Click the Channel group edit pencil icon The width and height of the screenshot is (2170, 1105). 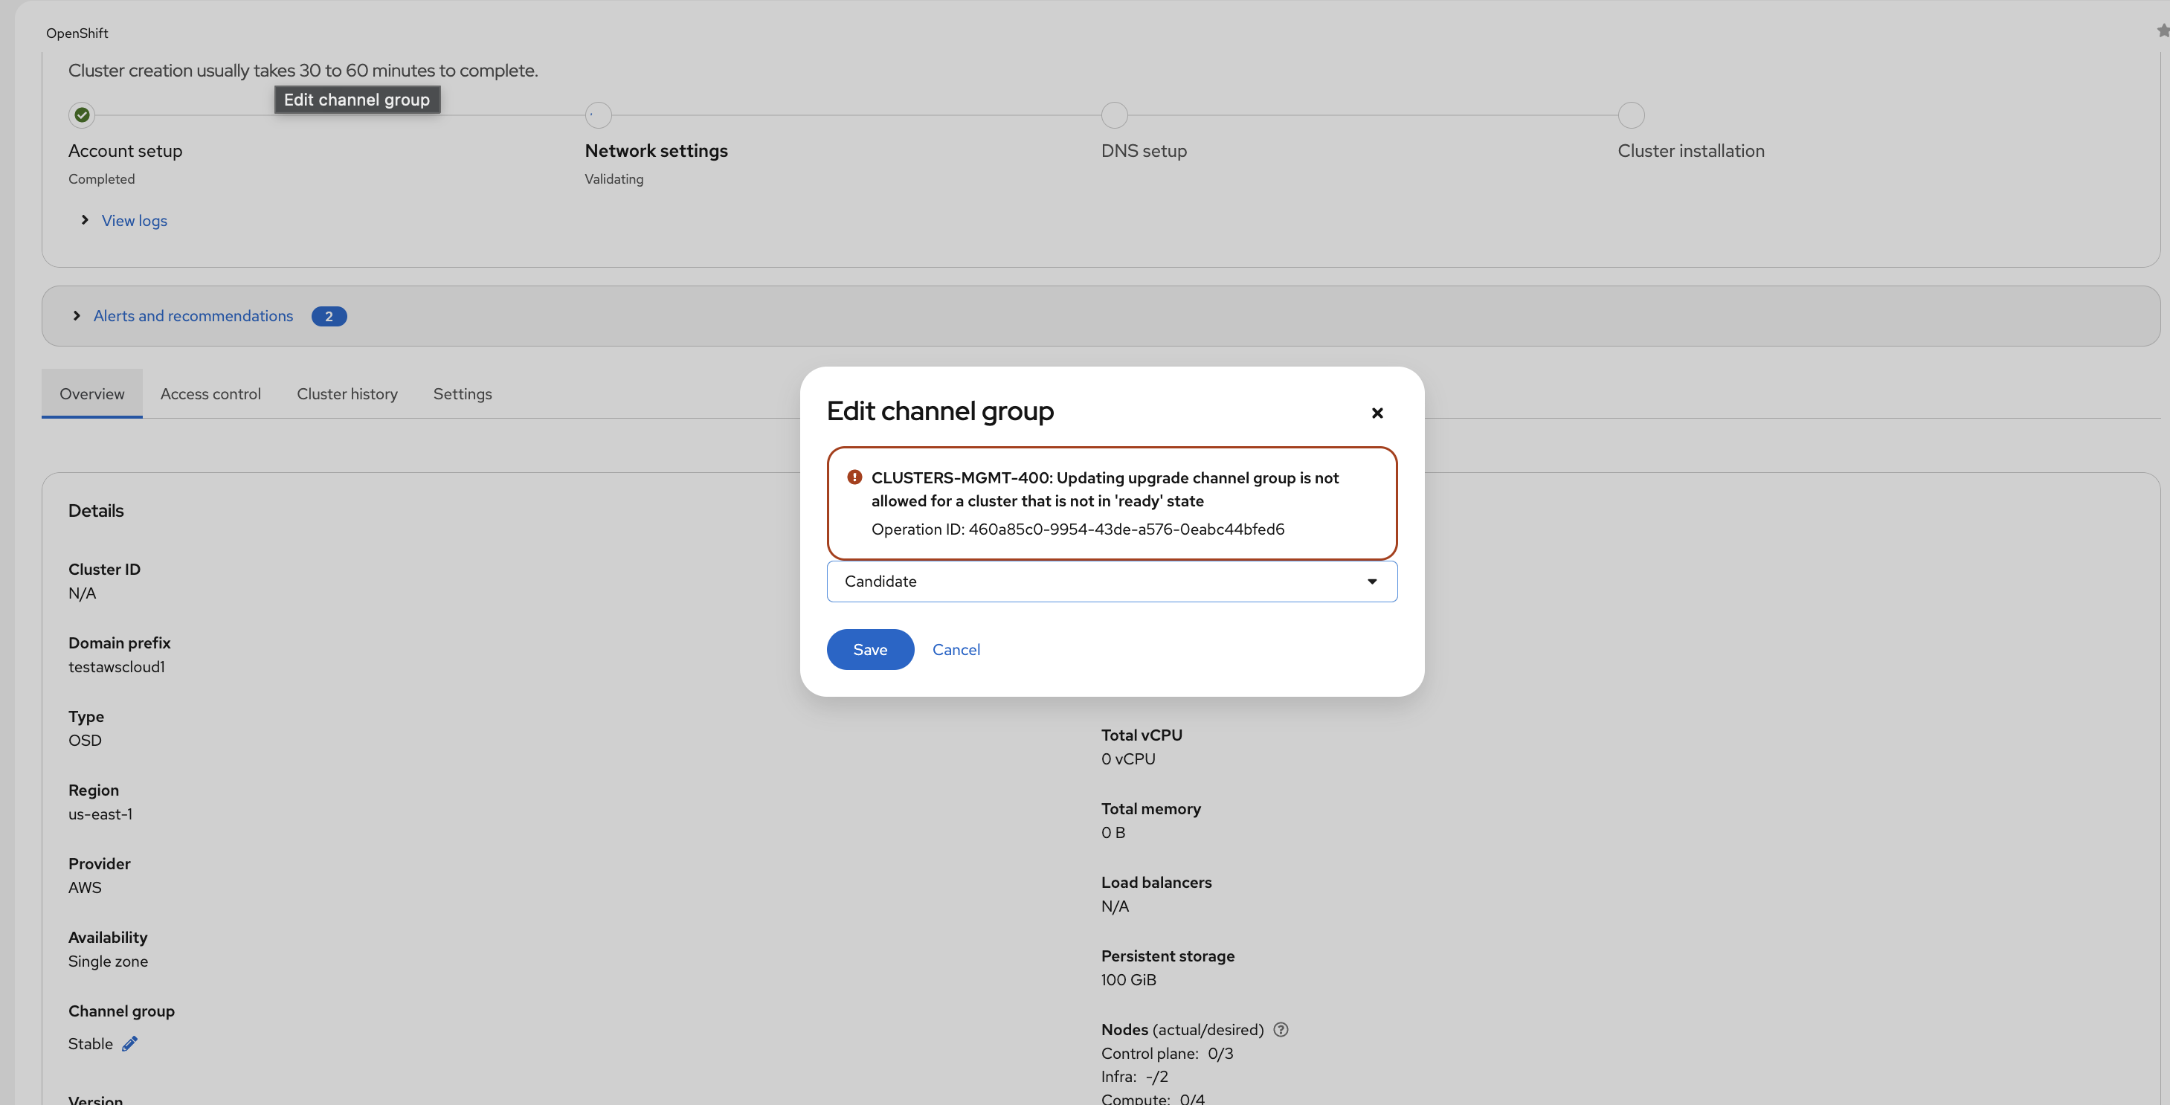(129, 1043)
